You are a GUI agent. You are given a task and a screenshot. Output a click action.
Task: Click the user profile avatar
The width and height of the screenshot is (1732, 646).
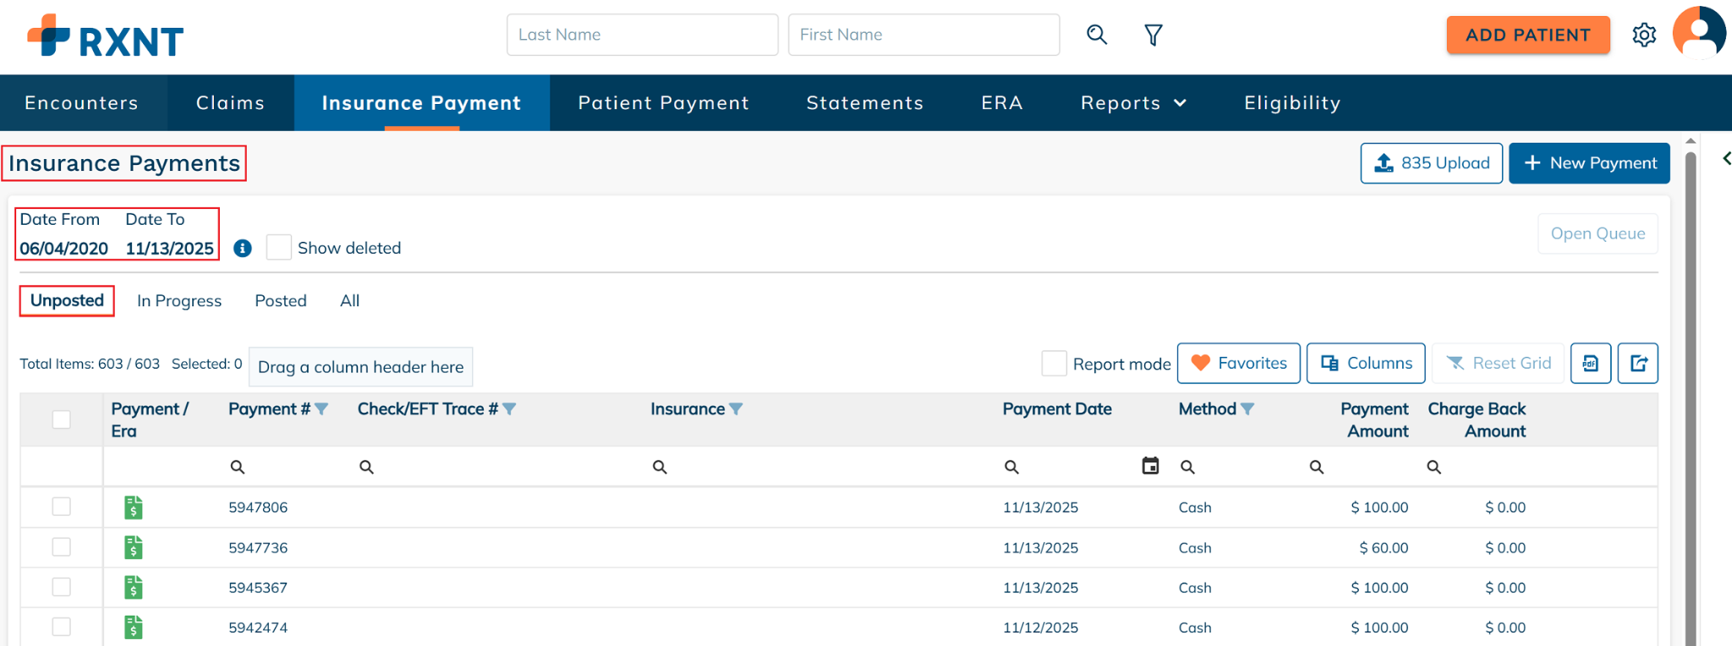coord(1699,34)
